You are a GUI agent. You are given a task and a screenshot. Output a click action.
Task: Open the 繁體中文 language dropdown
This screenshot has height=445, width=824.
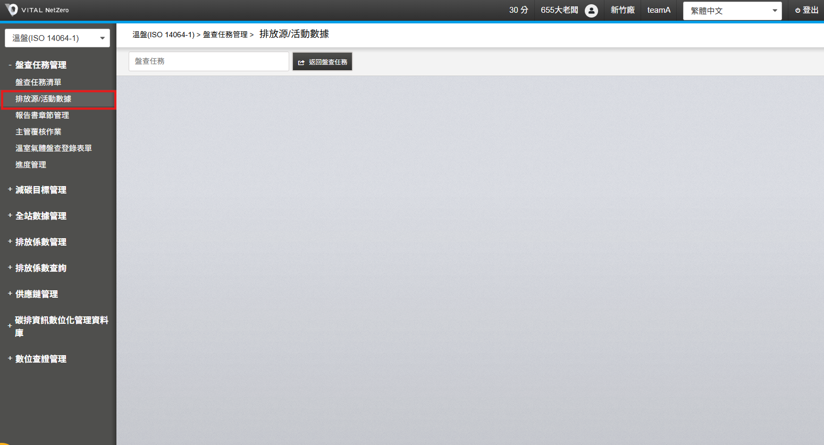732,11
